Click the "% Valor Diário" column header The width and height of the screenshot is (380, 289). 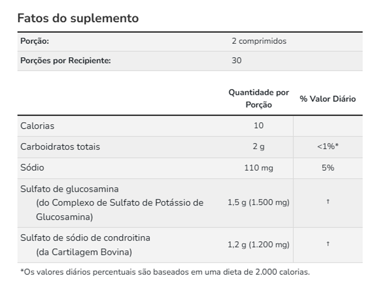point(328,99)
